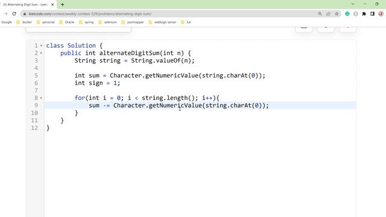Open the tab search chevron
The width and height of the screenshot is (386, 217).
[353, 4]
